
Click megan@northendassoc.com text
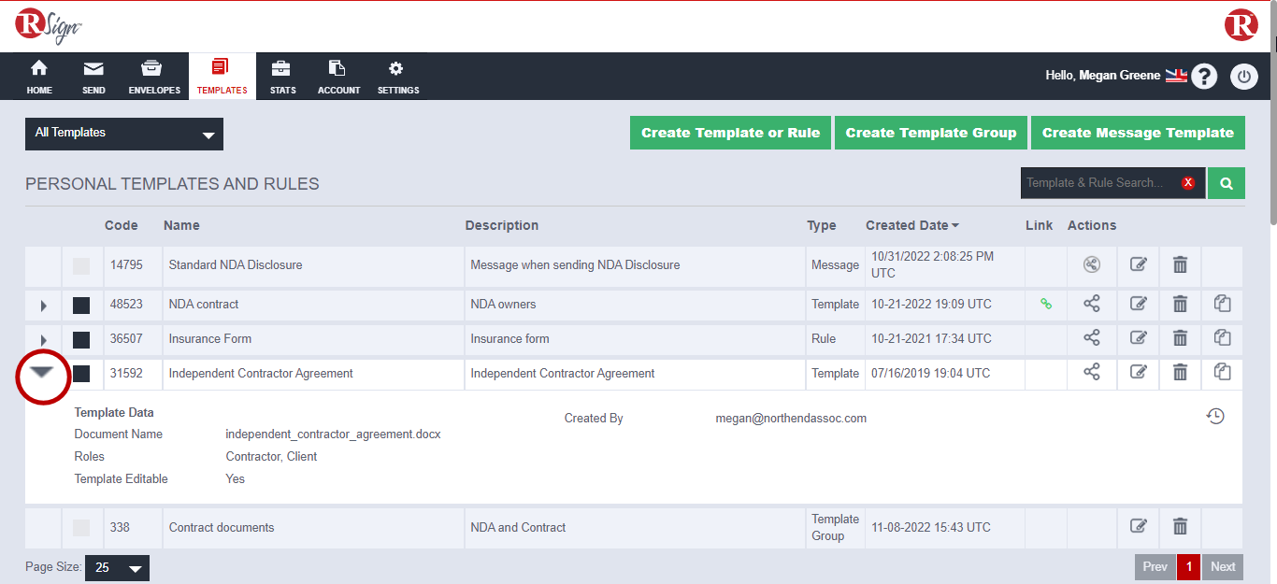(x=791, y=419)
